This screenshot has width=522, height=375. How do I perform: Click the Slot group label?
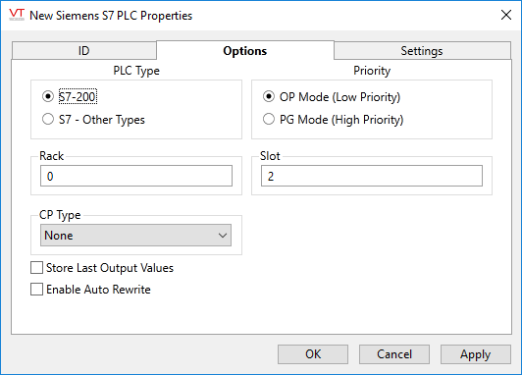click(270, 156)
